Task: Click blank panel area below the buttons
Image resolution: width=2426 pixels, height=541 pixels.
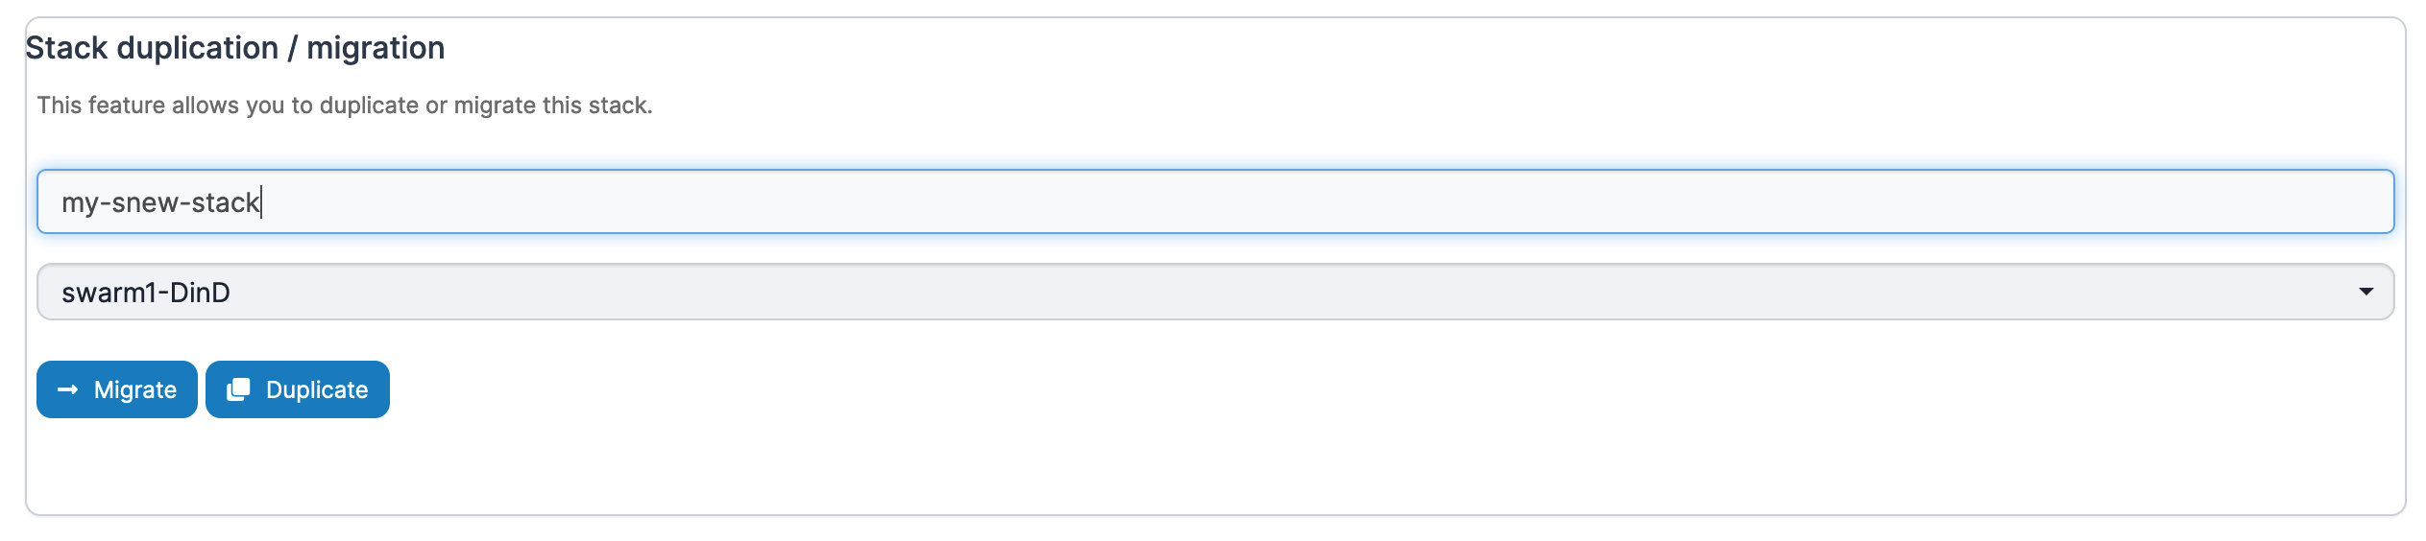Action: (x=1215, y=467)
